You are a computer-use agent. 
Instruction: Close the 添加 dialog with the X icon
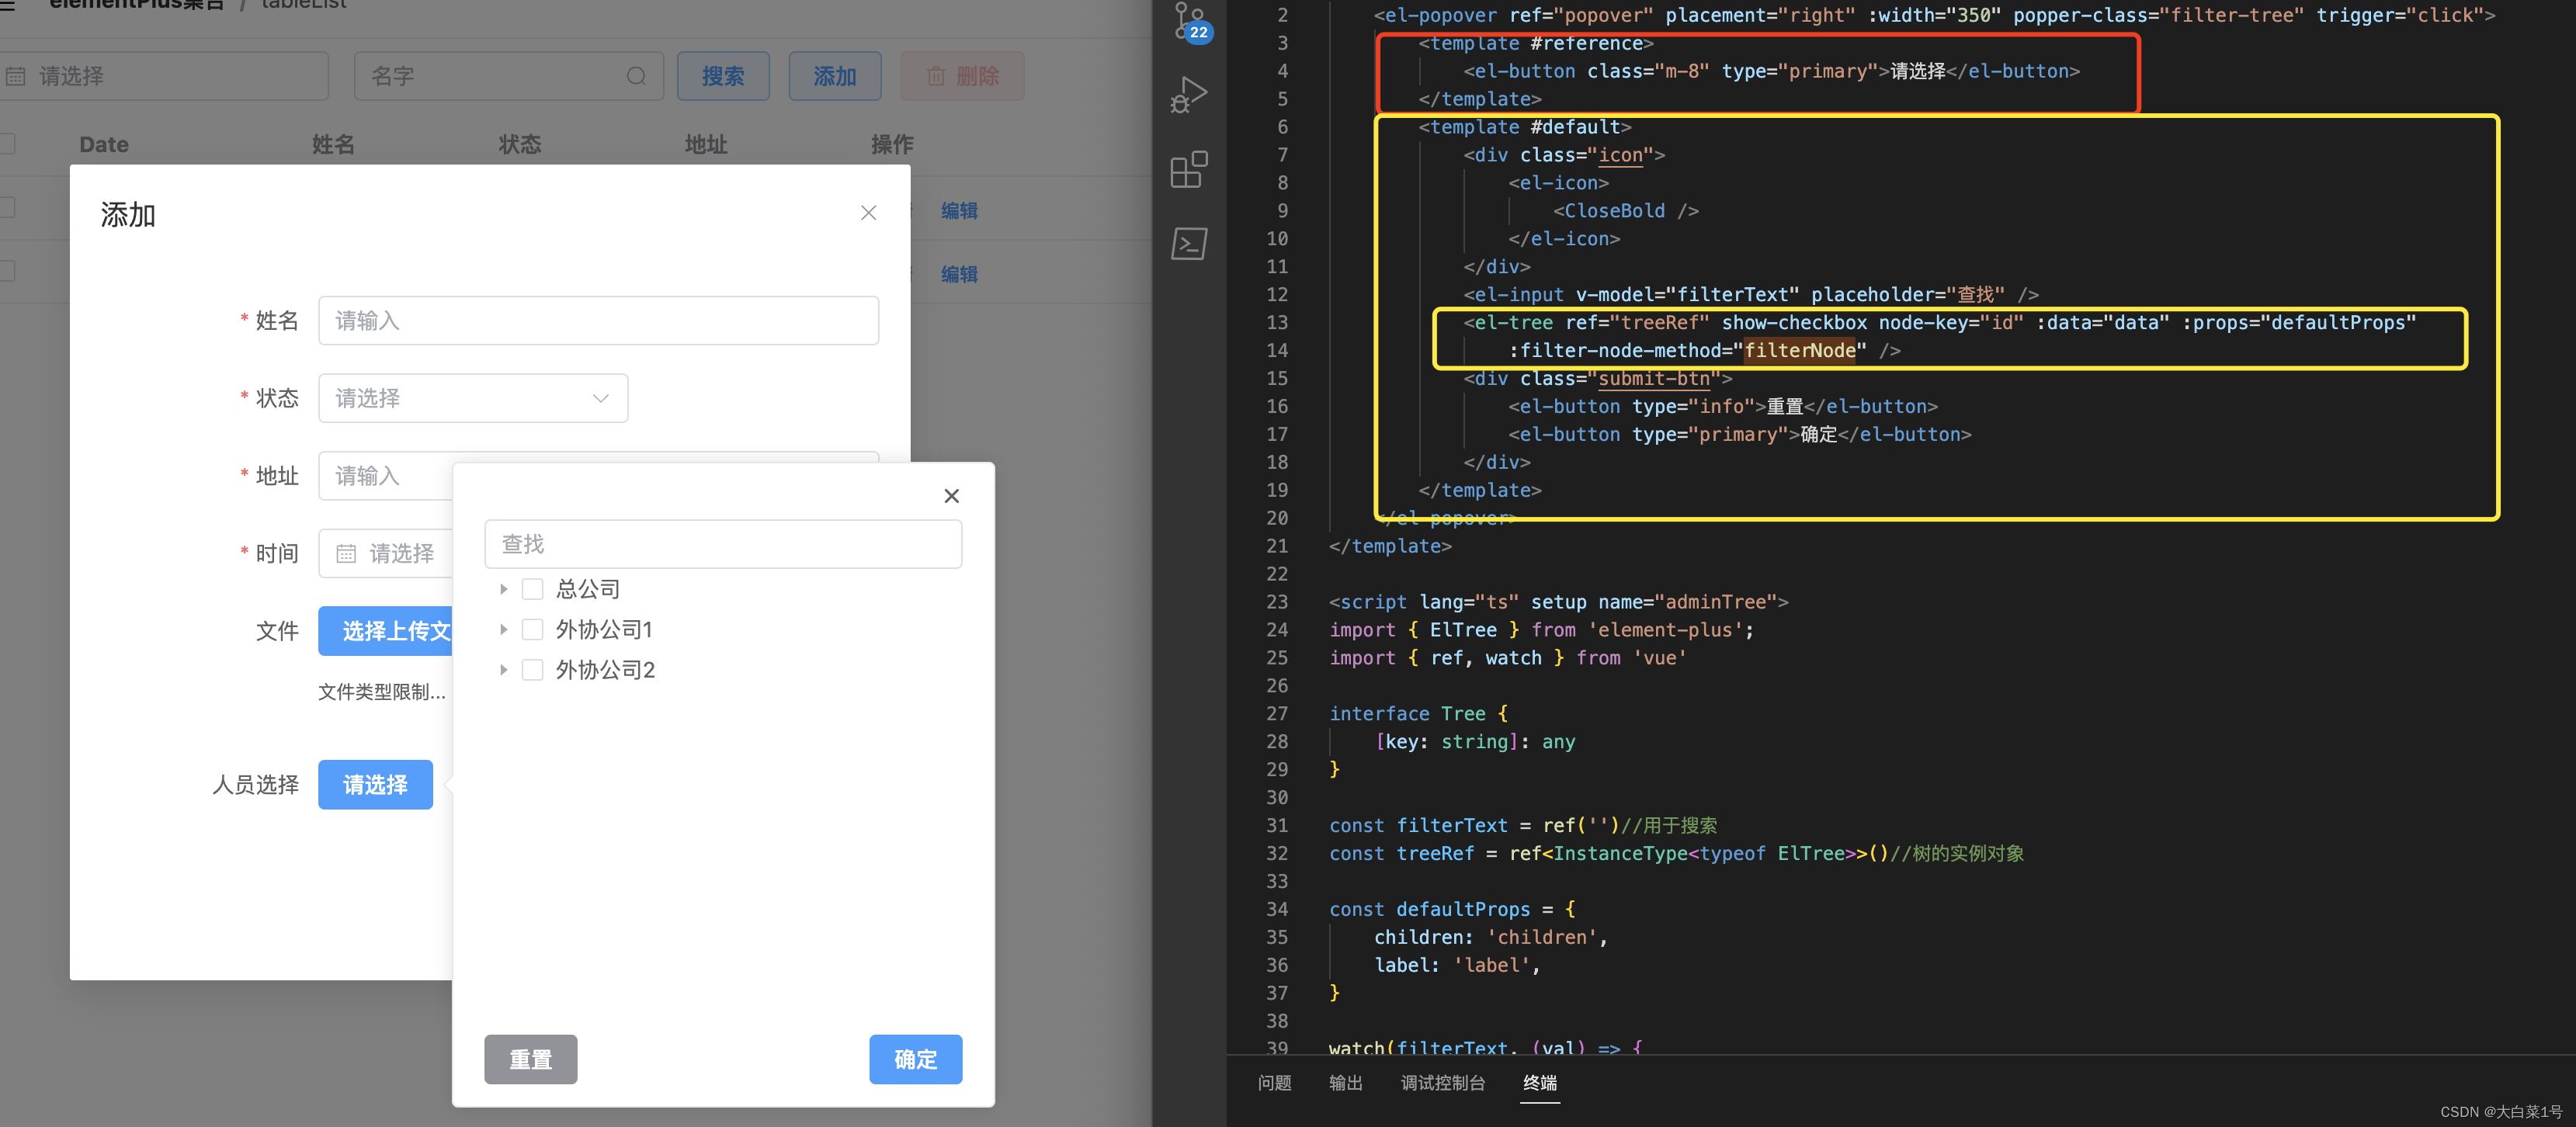[868, 213]
